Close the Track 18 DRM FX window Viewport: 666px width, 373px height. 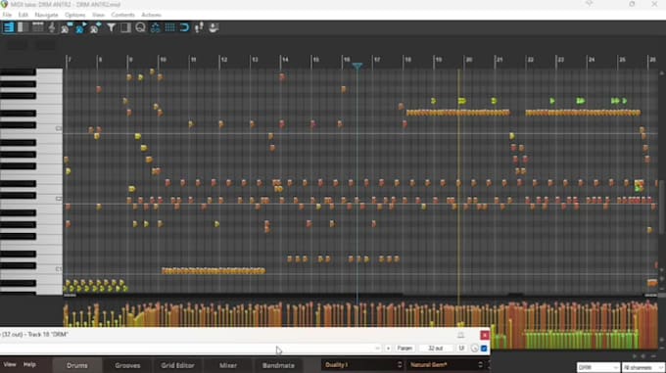click(485, 335)
